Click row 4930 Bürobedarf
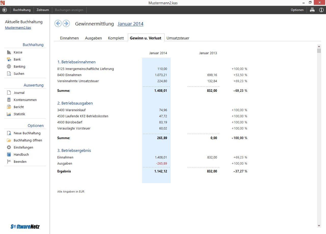 152,122
